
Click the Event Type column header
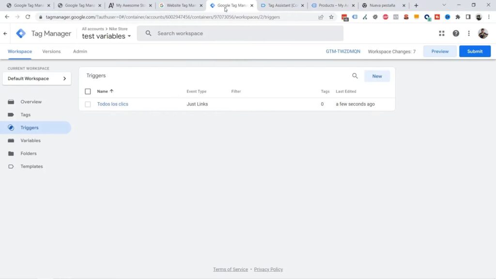point(197,92)
